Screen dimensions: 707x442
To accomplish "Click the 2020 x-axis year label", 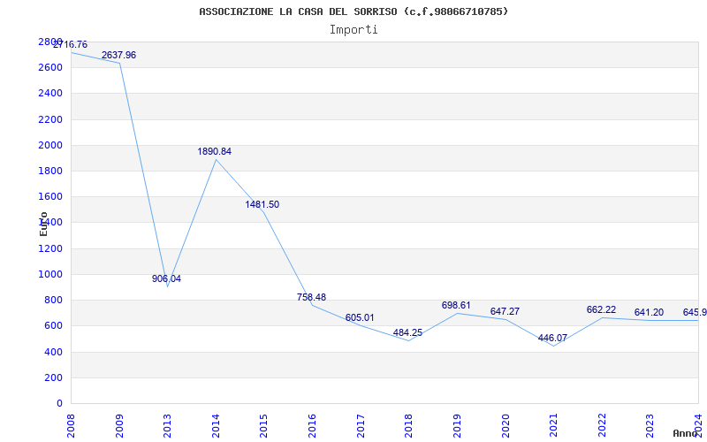I will tap(505, 425).
